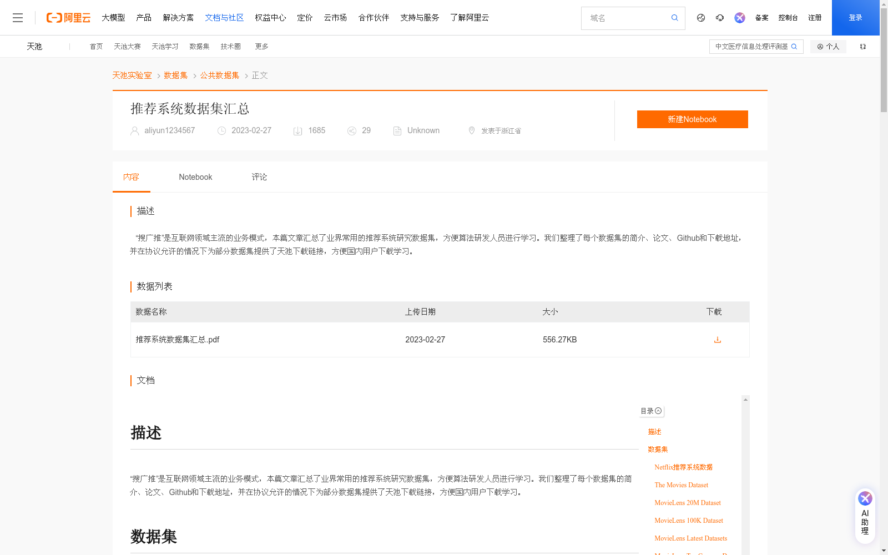The image size is (888, 555).
Task: Open the hamburger navigation menu
Action: coord(18,17)
